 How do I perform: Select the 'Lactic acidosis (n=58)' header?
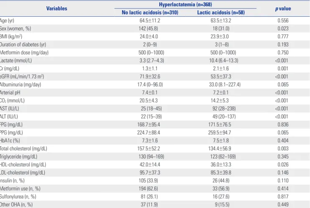(x=221, y=13)
